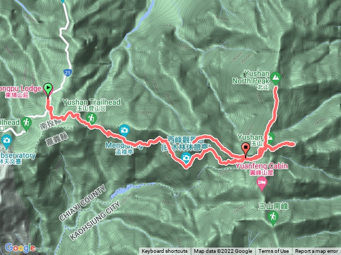Open Keyboard shortcuts

[x=165, y=251]
